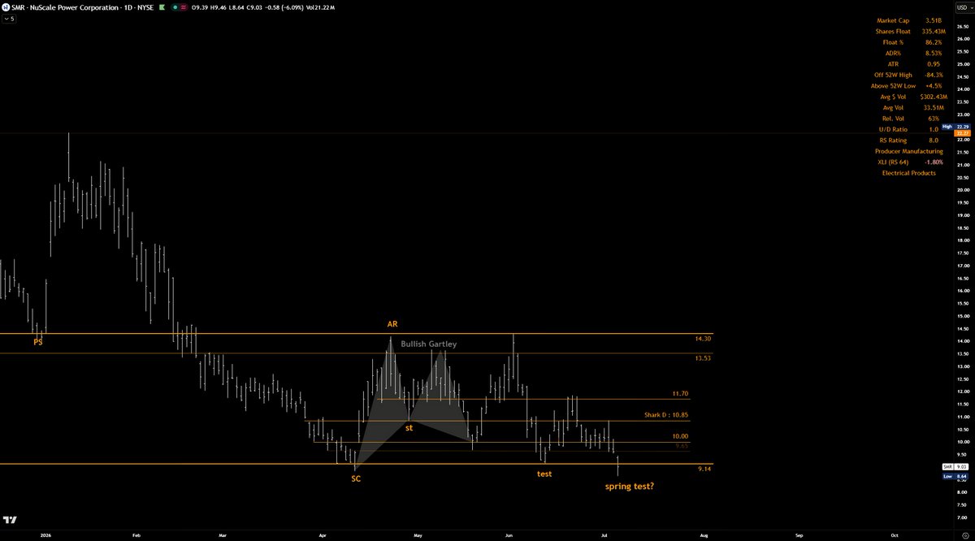Viewport: 975px width, 541px height.
Task: Click the Aug label on time axis
Action: [x=705, y=536]
